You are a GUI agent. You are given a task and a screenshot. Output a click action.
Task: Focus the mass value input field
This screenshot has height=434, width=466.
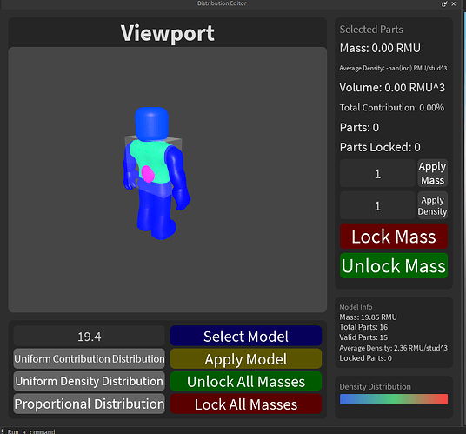377,173
